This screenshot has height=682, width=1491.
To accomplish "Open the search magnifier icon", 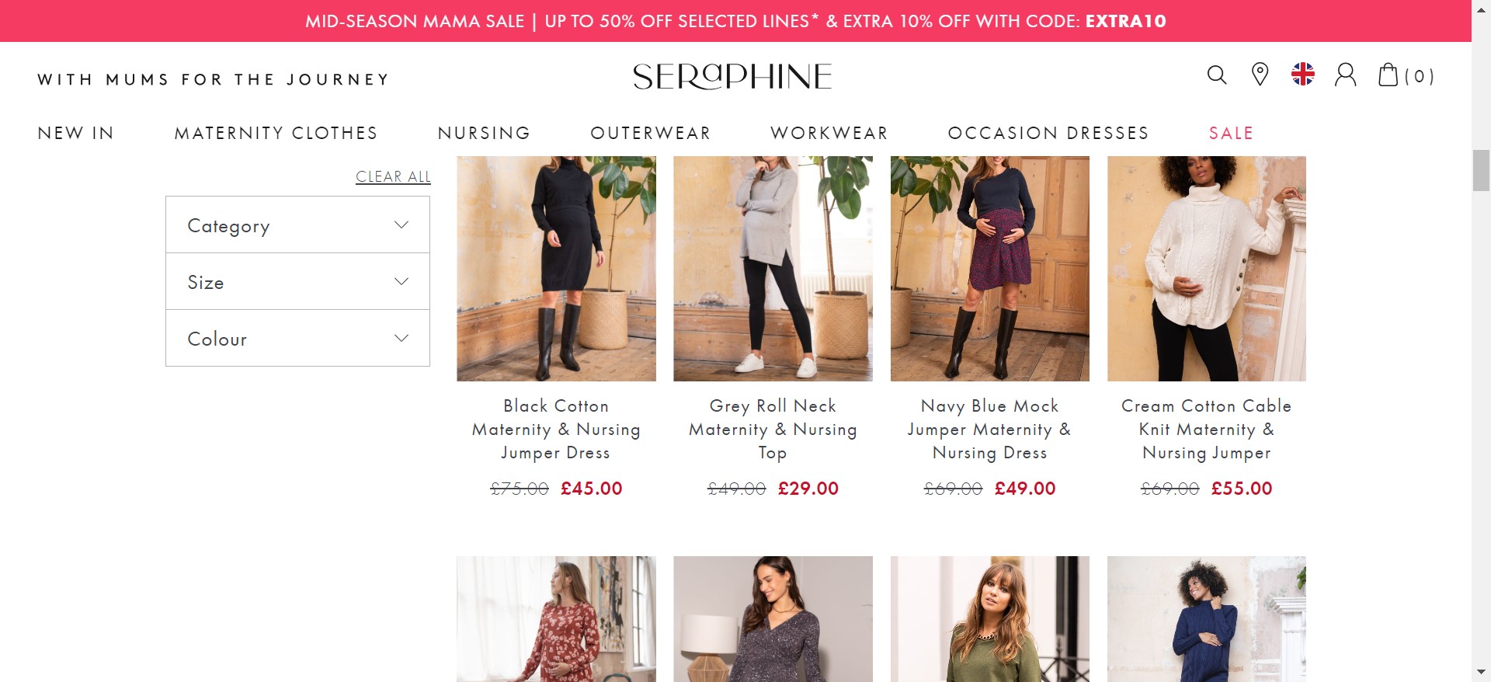I will click(x=1217, y=75).
